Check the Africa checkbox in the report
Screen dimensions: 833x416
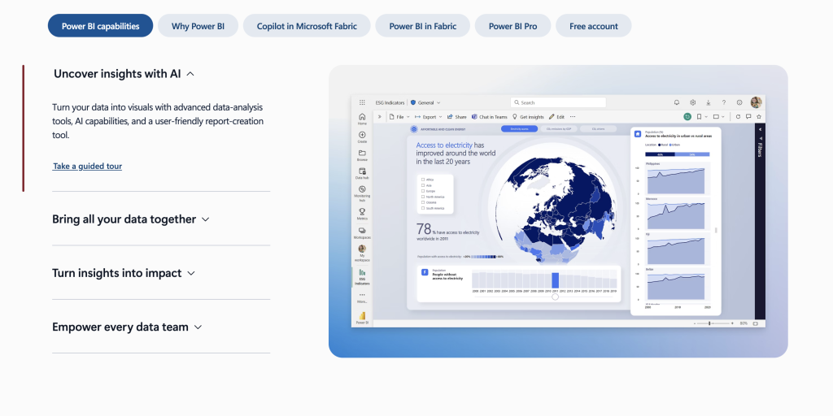coord(421,179)
